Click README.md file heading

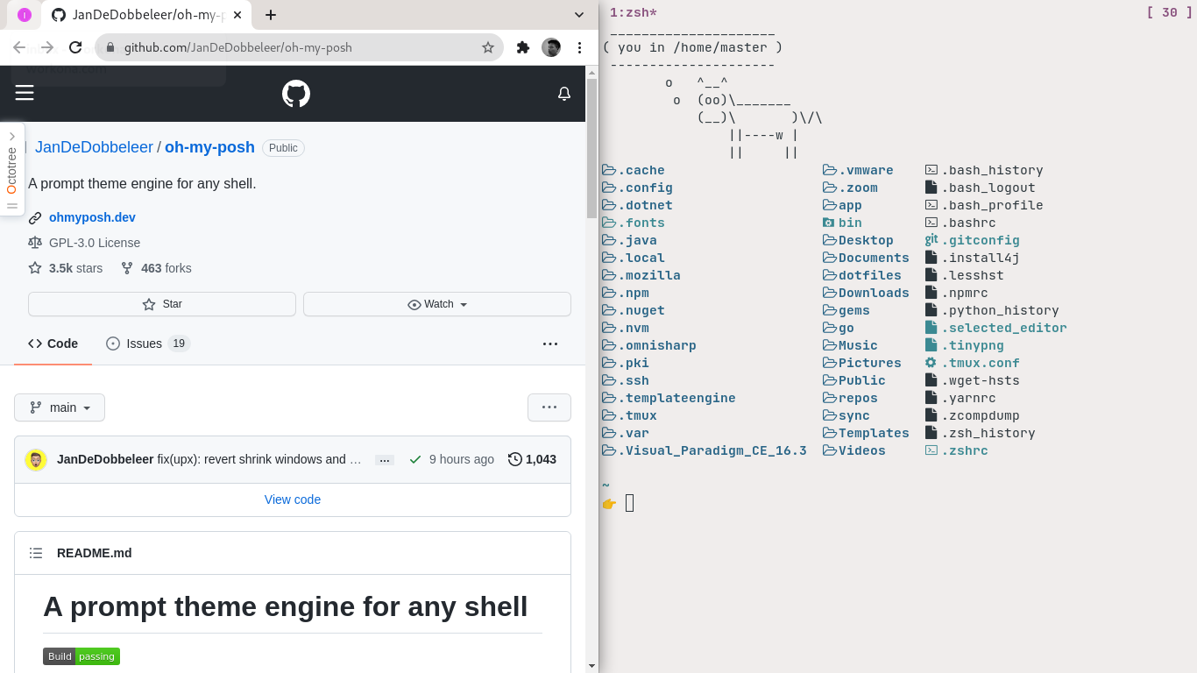click(x=95, y=553)
